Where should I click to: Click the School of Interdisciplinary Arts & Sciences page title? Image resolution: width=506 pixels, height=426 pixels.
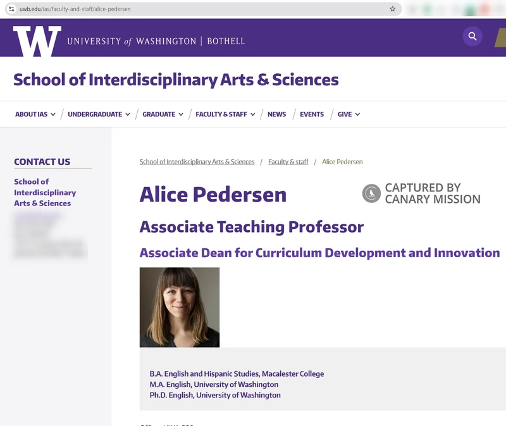click(176, 80)
